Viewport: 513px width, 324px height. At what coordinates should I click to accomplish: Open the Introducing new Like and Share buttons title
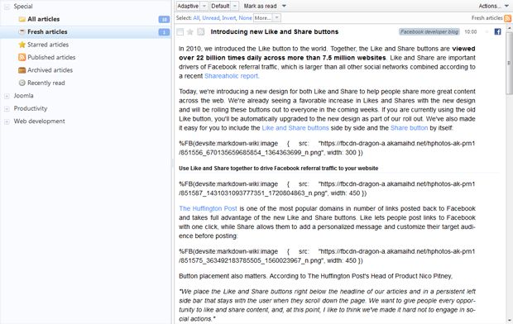(275, 31)
